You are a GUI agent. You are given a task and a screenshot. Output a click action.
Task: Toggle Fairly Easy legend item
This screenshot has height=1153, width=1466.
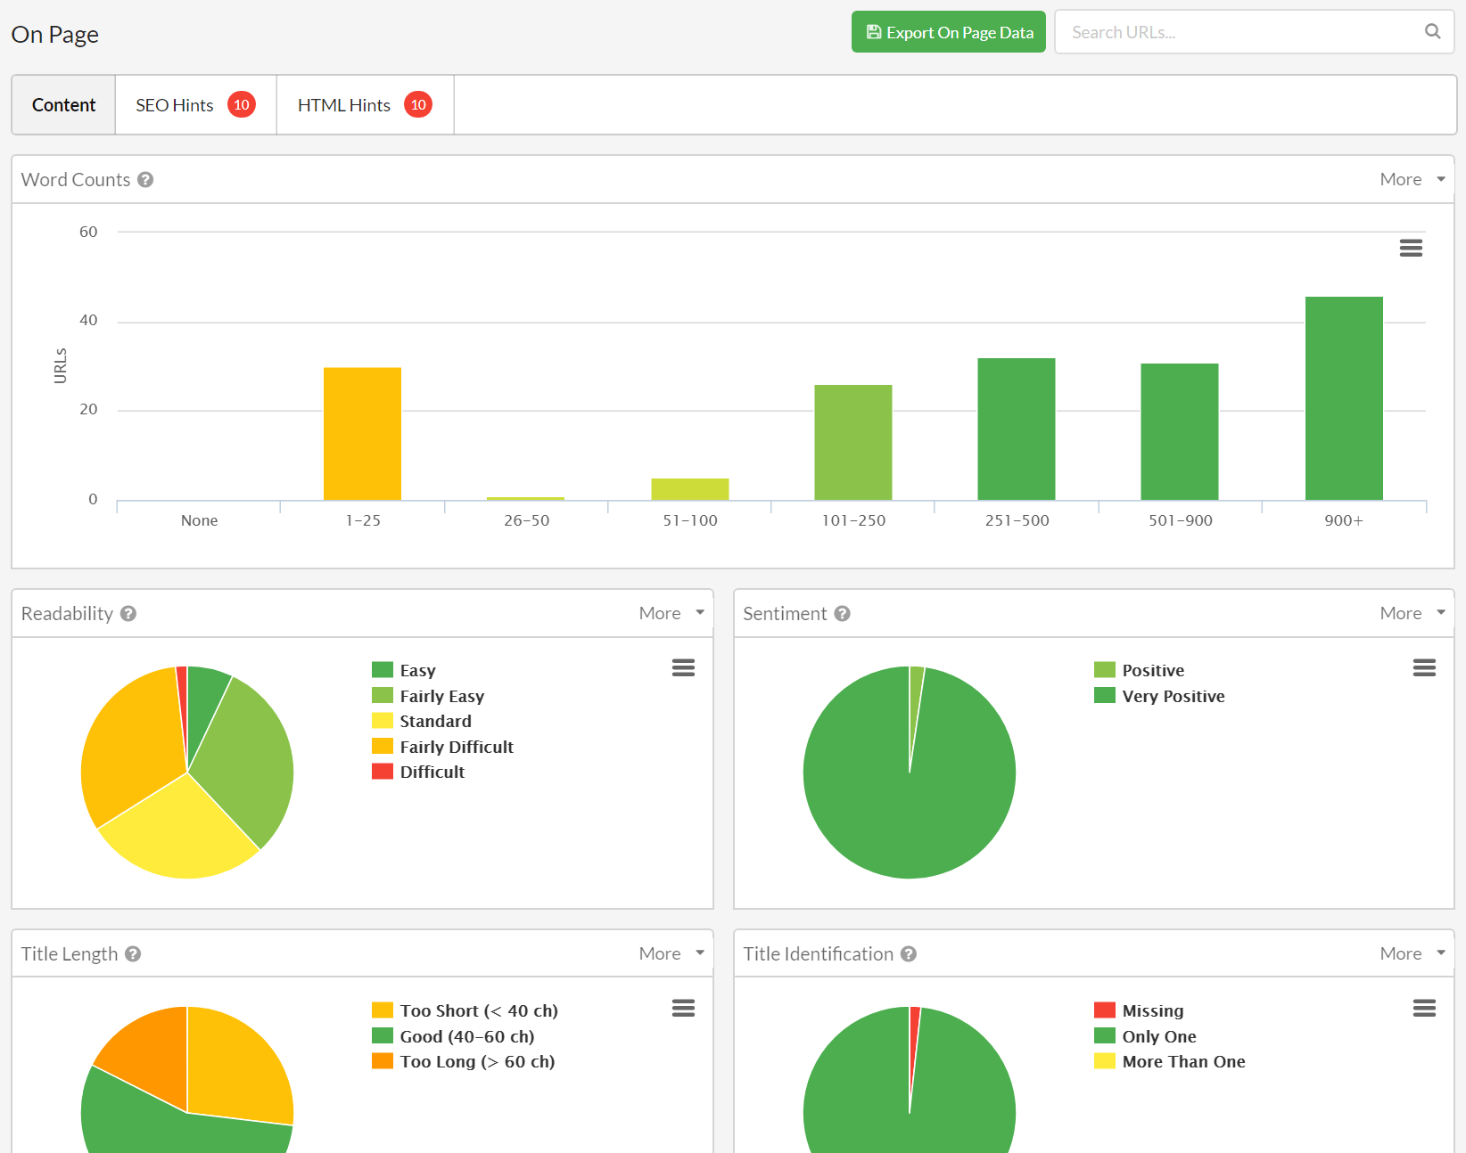(x=428, y=696)
